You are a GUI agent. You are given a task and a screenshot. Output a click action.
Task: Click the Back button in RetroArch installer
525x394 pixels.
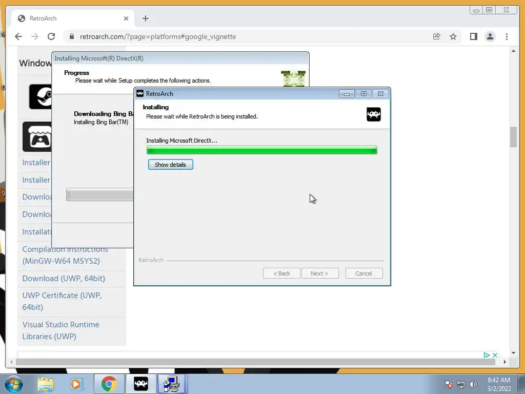[281, 273]
